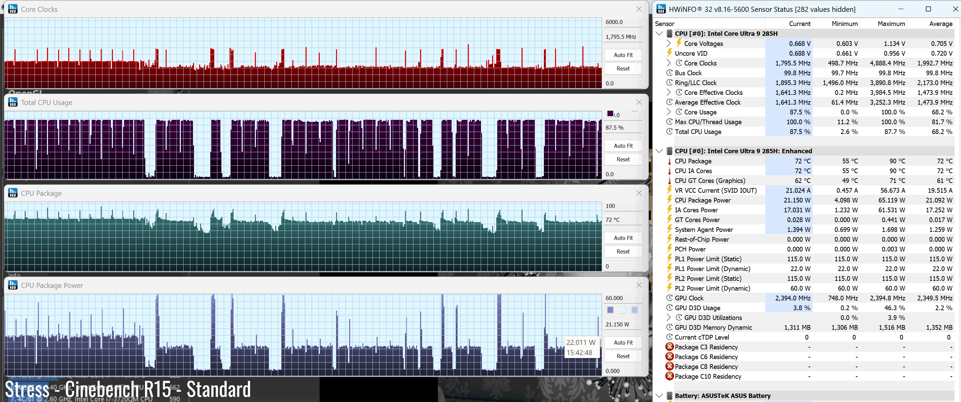This screenshot has height=402, width=961.
Task: Select the Max CPU/Thread Usage row
Action: [804, 122]
